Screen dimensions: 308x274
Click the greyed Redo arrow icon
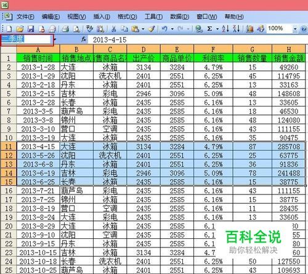pyautogui.click(x=180, y=29)
